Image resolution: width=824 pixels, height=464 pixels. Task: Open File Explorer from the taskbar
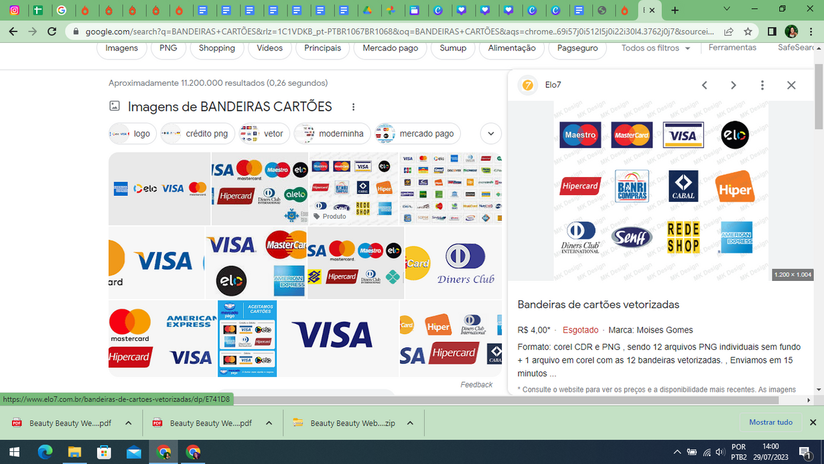74,452
